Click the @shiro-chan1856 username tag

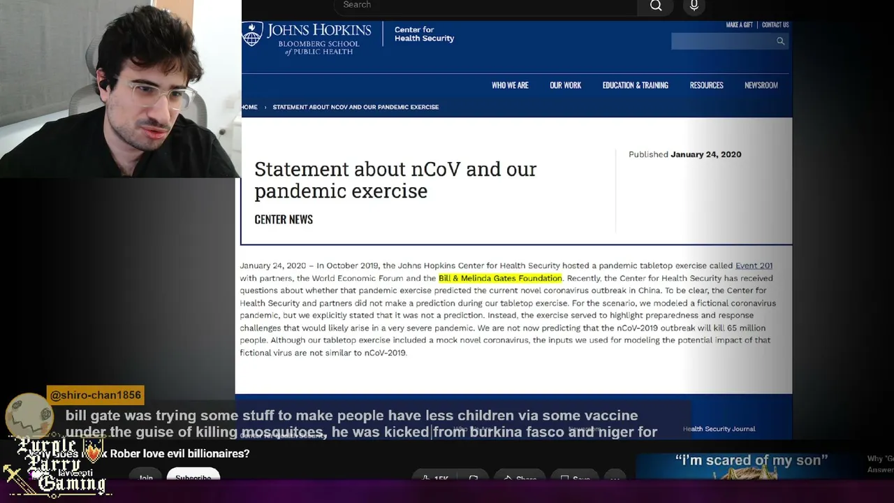tap(96, 395)
